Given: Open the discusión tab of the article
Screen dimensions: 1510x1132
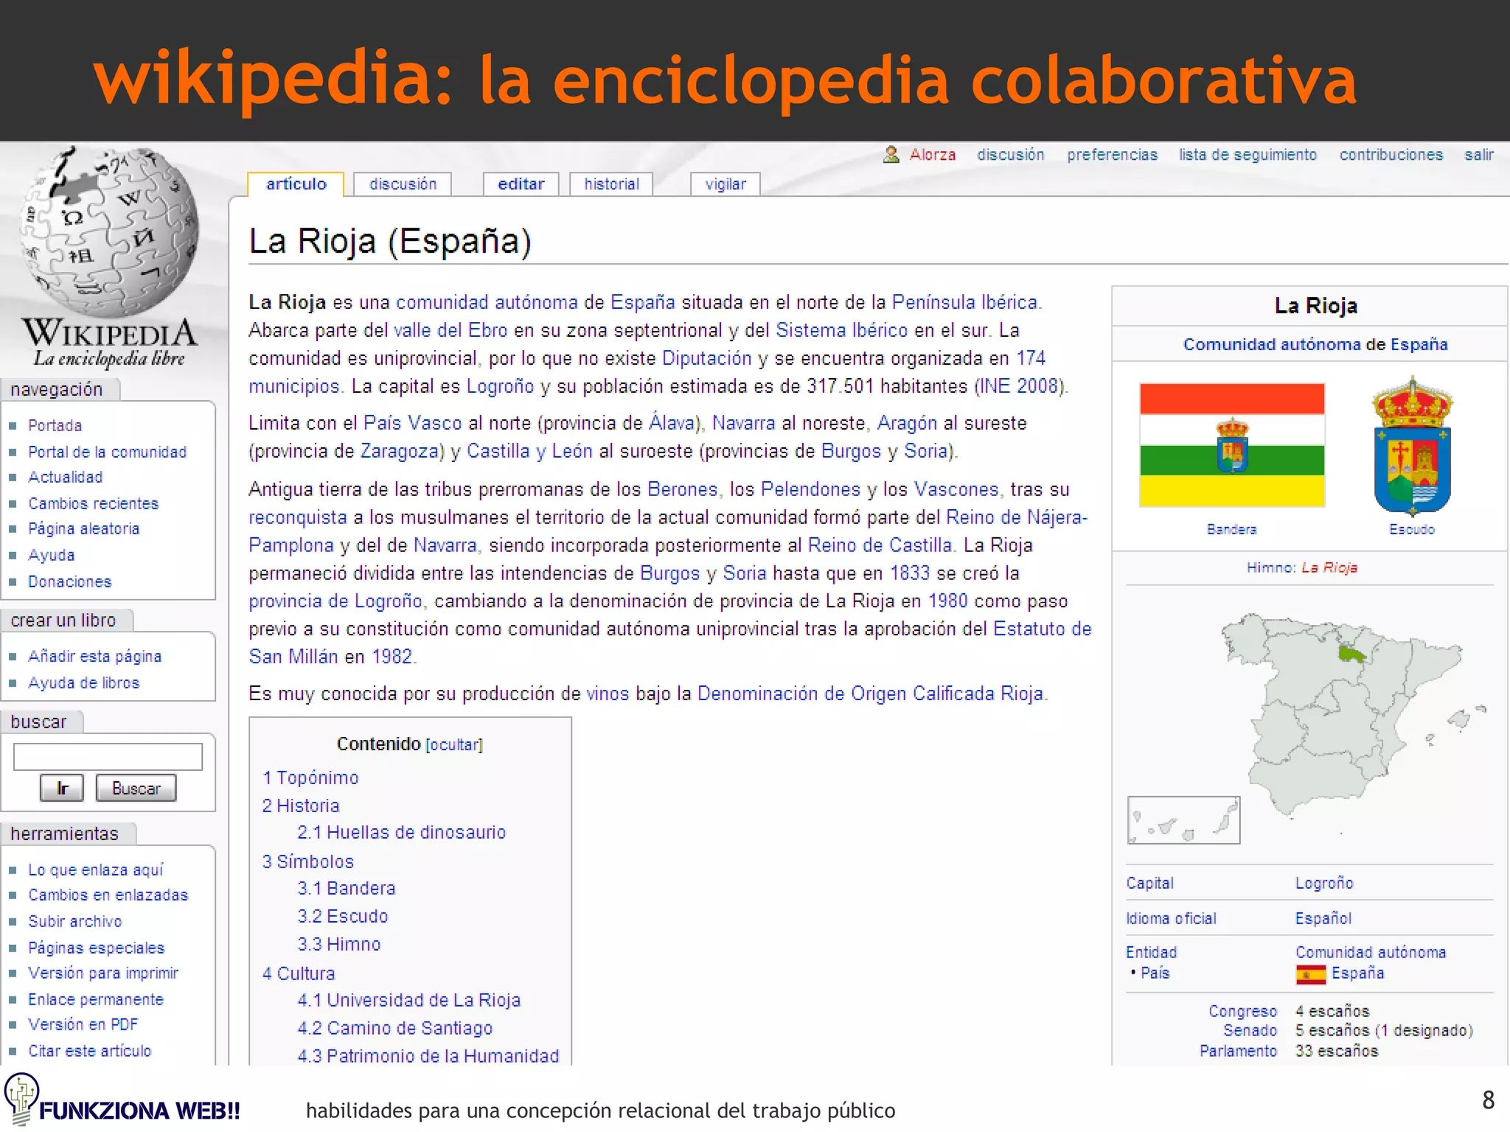Looking at the screenshot, I should 403,184.
